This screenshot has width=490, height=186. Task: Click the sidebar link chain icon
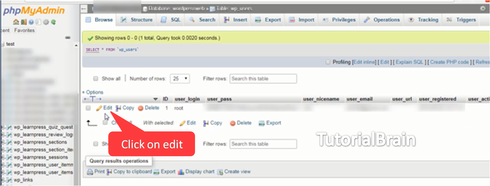pyautogui.click(x=68, y=38)
